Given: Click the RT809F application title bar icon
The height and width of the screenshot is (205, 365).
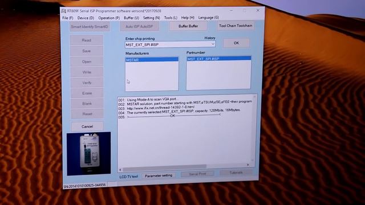Looking at the screenshot, I should pyautogui.click(x=63, y=11).
